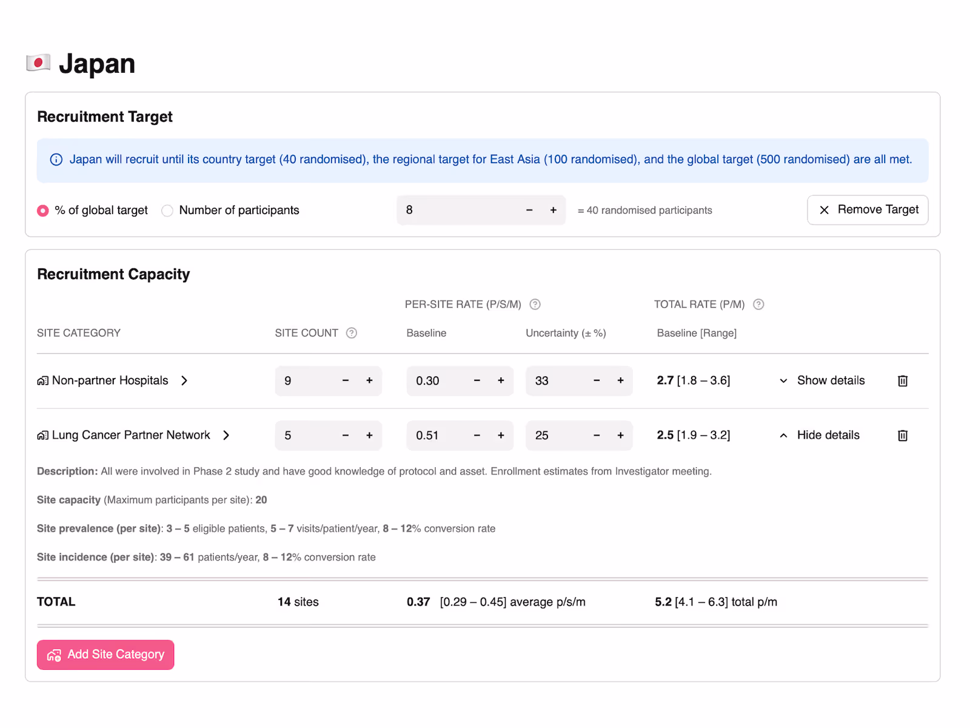Open the Non-partner Hospitals category link

(x=109, y=380)
